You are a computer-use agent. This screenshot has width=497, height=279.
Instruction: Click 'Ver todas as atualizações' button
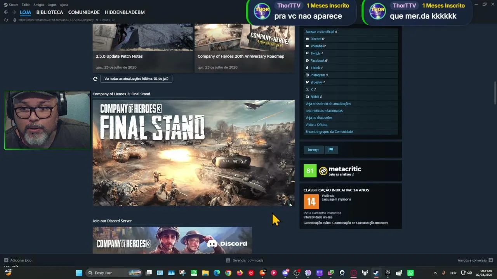click(136, 79)
